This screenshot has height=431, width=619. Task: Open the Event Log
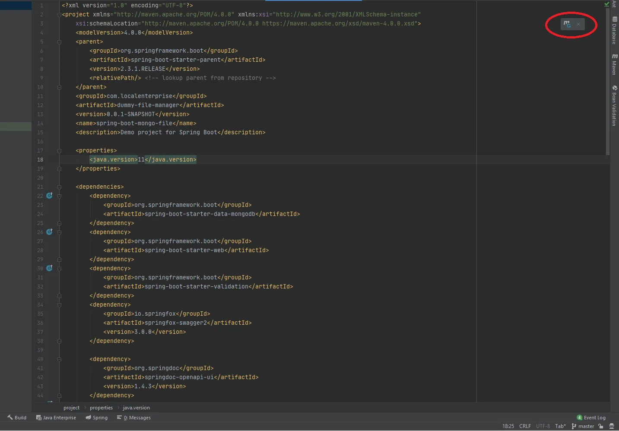[591, 418]
